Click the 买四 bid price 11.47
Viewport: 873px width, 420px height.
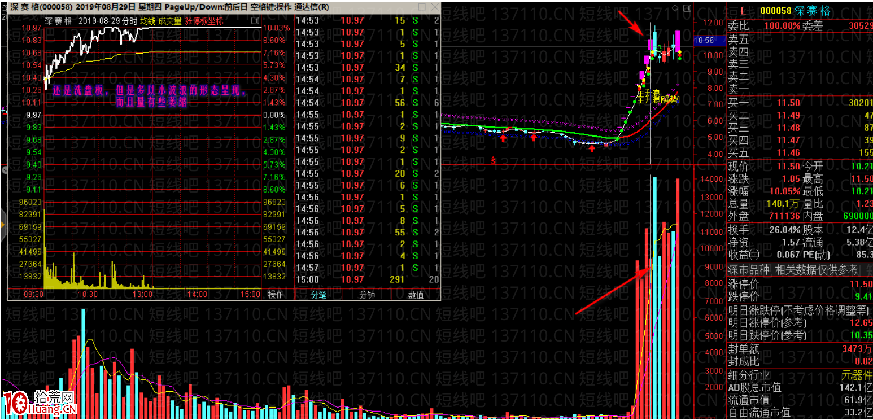[788, 140]
